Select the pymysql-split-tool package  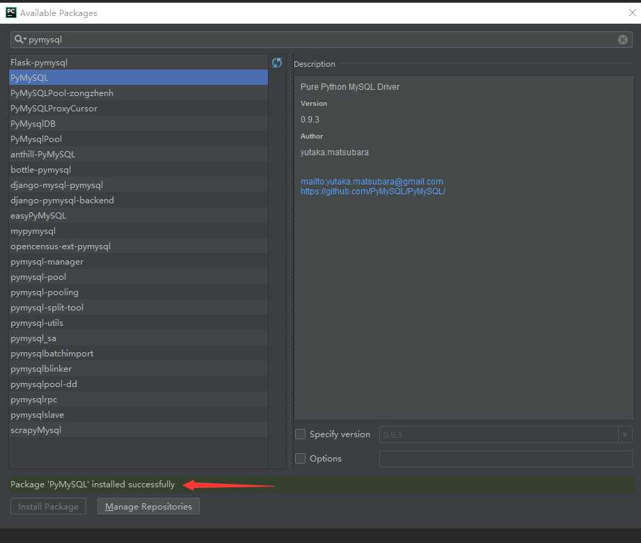coord(139,308)
